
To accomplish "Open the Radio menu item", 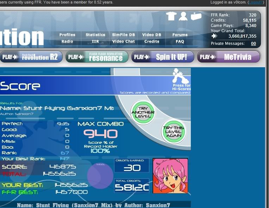I will click(x=67, y=42).
